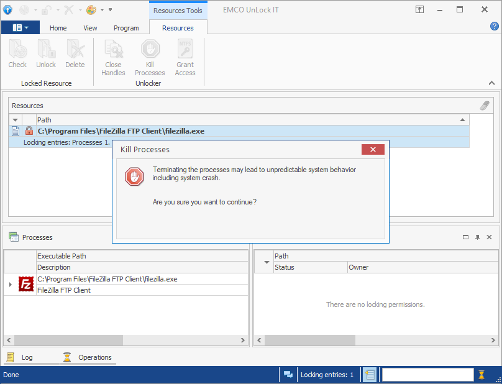
Task: Click the status bar search input field
Action: [427, 375]
